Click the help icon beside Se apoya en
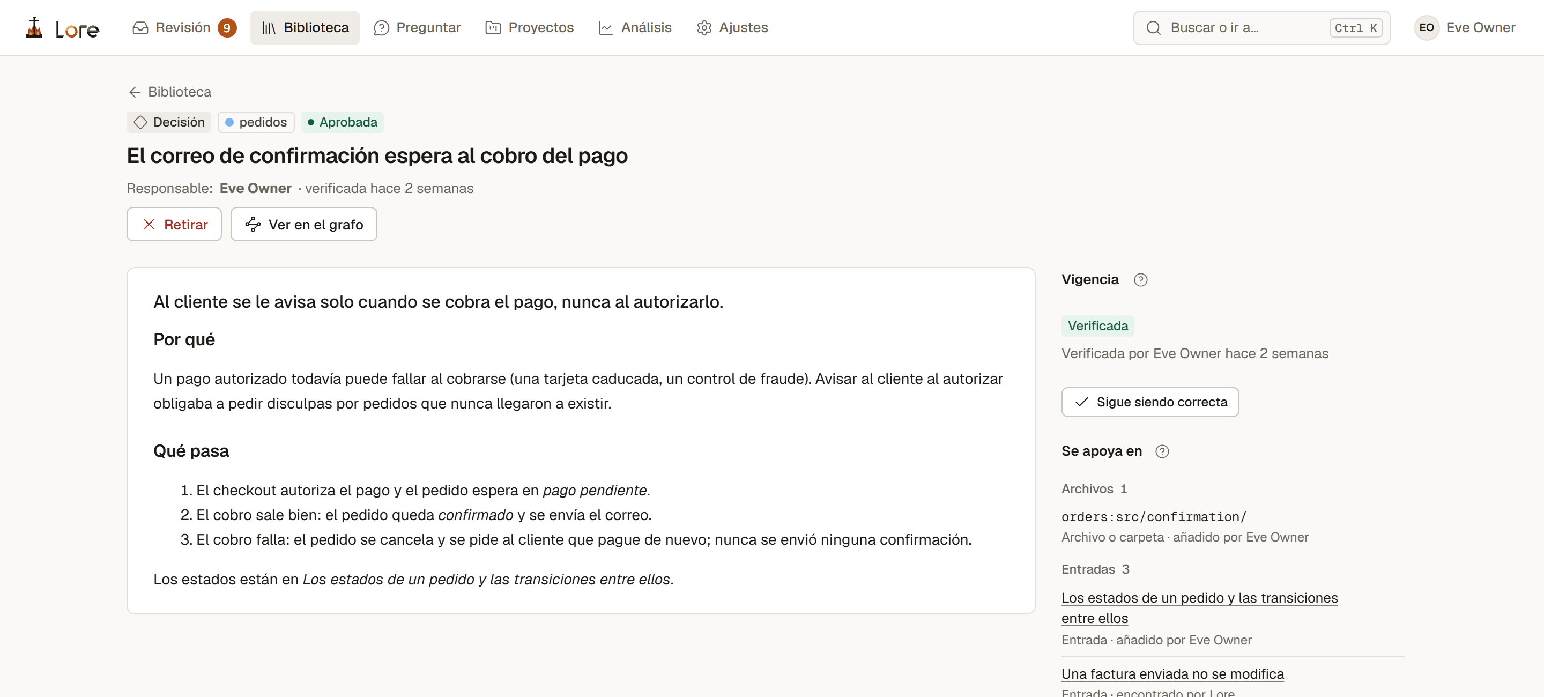The height and width of the screenshot is (697, 1544). [x=1162, y=451]
